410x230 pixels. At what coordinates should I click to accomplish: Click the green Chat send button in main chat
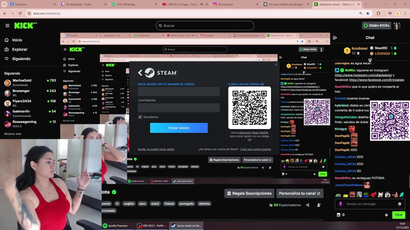tap(398, 215)
